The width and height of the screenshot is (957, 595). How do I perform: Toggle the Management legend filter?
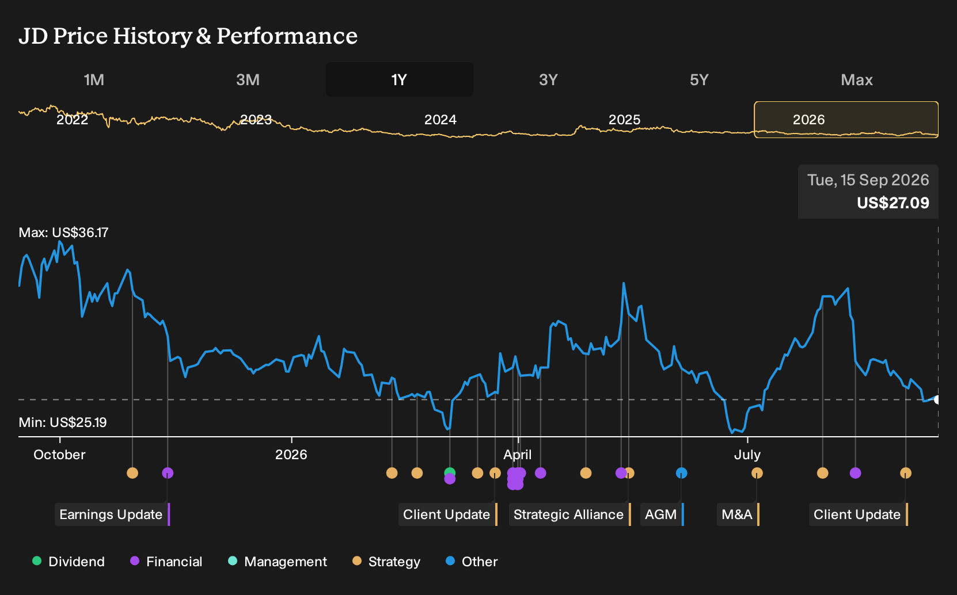pos(278,562)
